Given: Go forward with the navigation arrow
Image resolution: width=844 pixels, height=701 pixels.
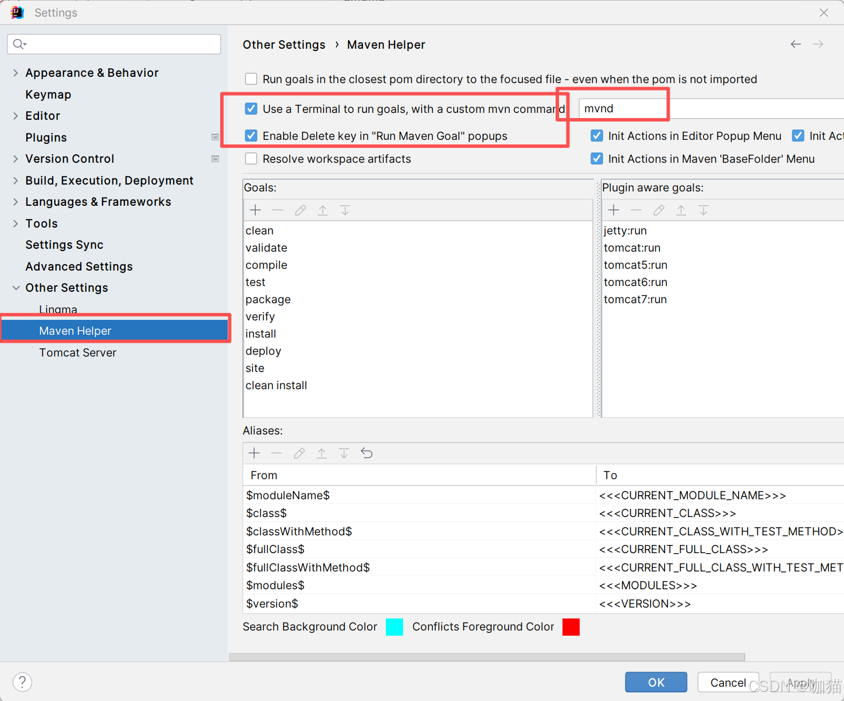Looking at the screenshot, I should 818,44.
